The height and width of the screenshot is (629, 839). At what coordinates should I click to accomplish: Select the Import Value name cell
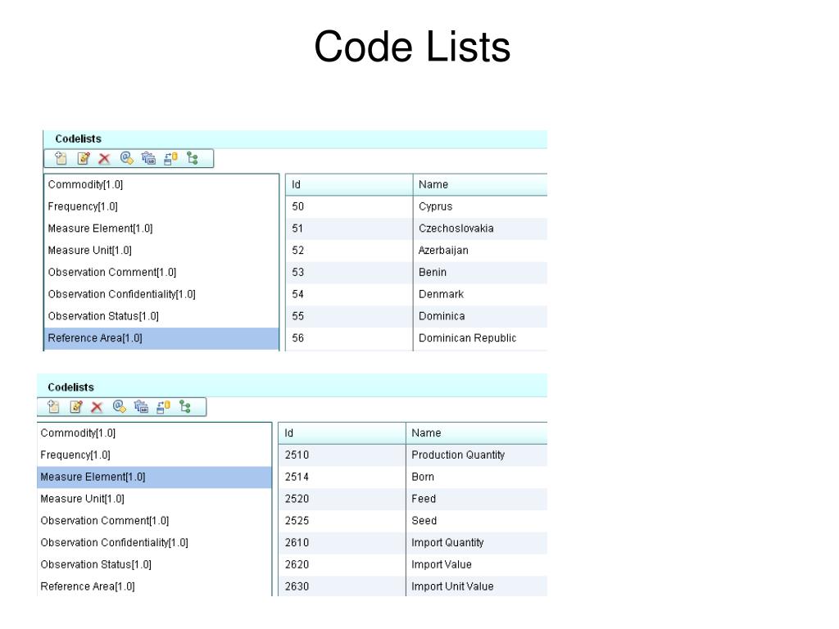point(477,565)
